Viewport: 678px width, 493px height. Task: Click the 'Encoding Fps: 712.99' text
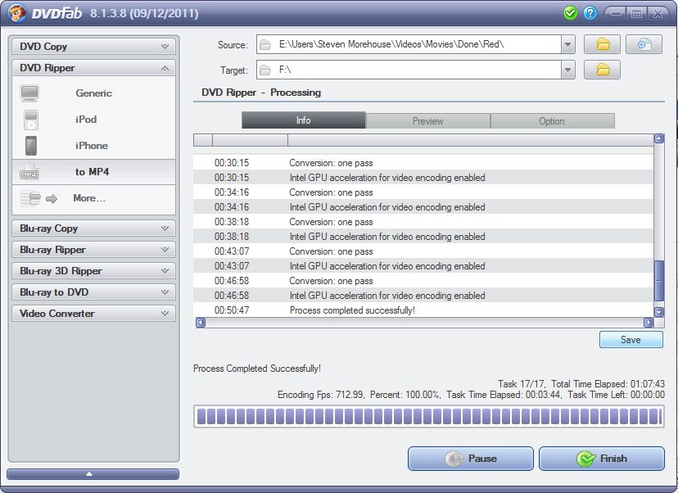coord(320,395)
